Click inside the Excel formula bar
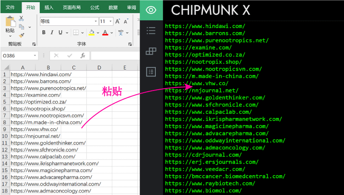This screenshot has width=344, height=195. pyautogui.click(x=115, y=55)
